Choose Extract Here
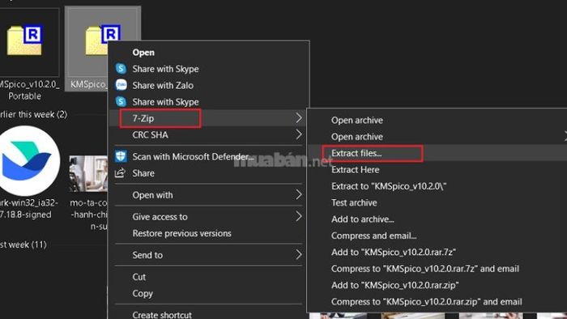The height and width of the screenshot is (319, 567). (437, 170)
